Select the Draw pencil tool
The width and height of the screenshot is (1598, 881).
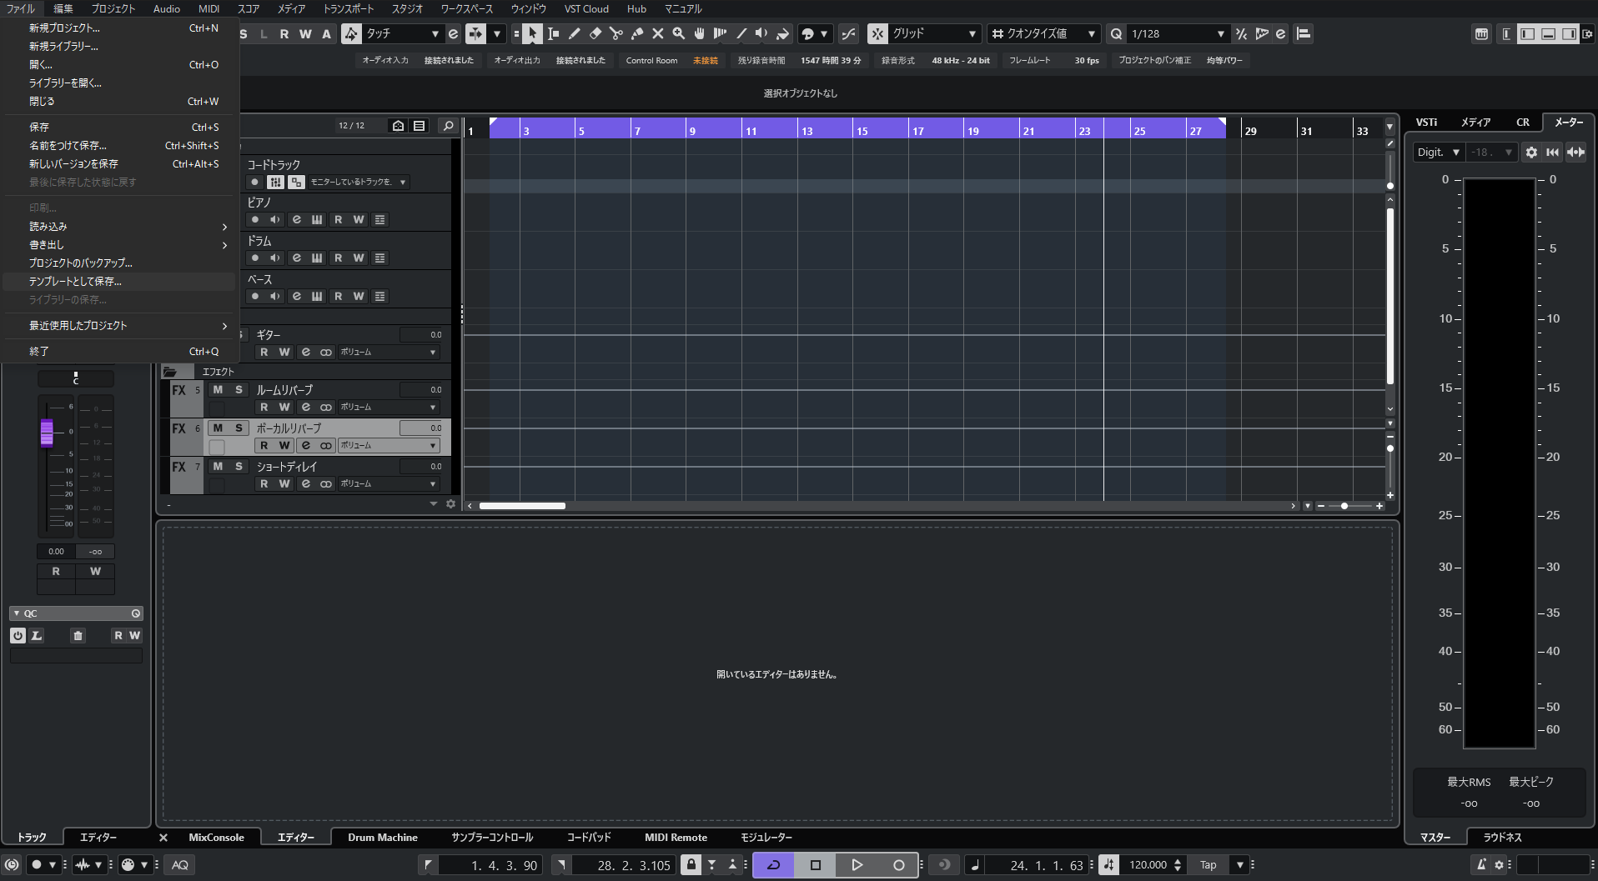tap(574, 34)
